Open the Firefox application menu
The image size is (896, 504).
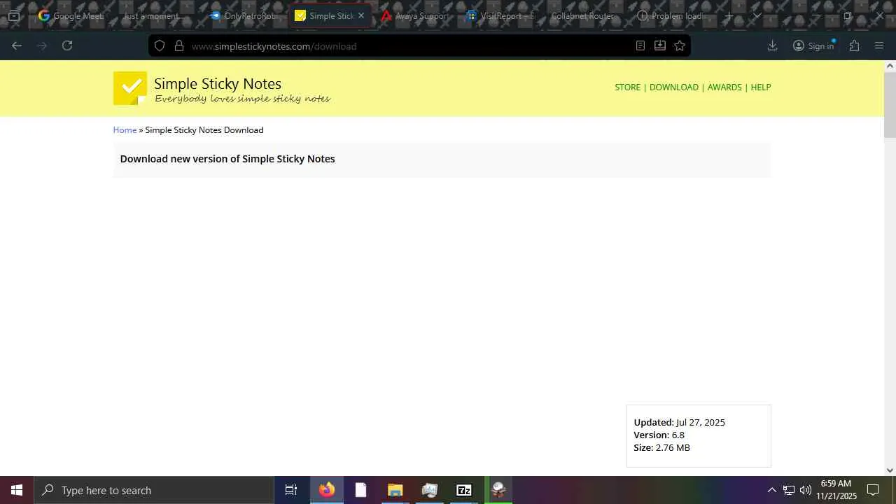[879, 45]
